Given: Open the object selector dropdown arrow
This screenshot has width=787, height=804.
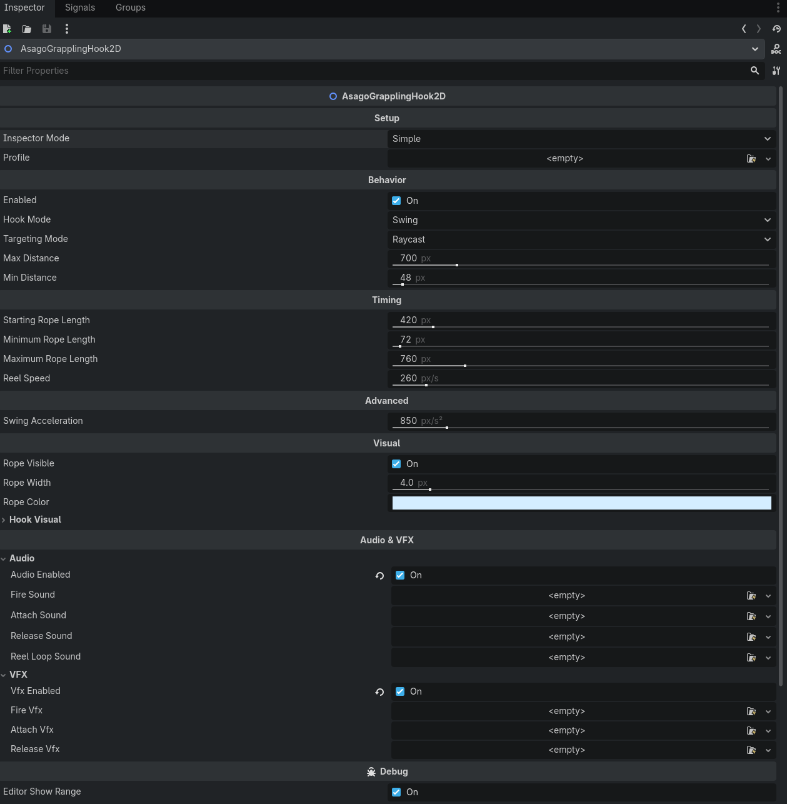Looking at the screenshot, I should (755, 49).
